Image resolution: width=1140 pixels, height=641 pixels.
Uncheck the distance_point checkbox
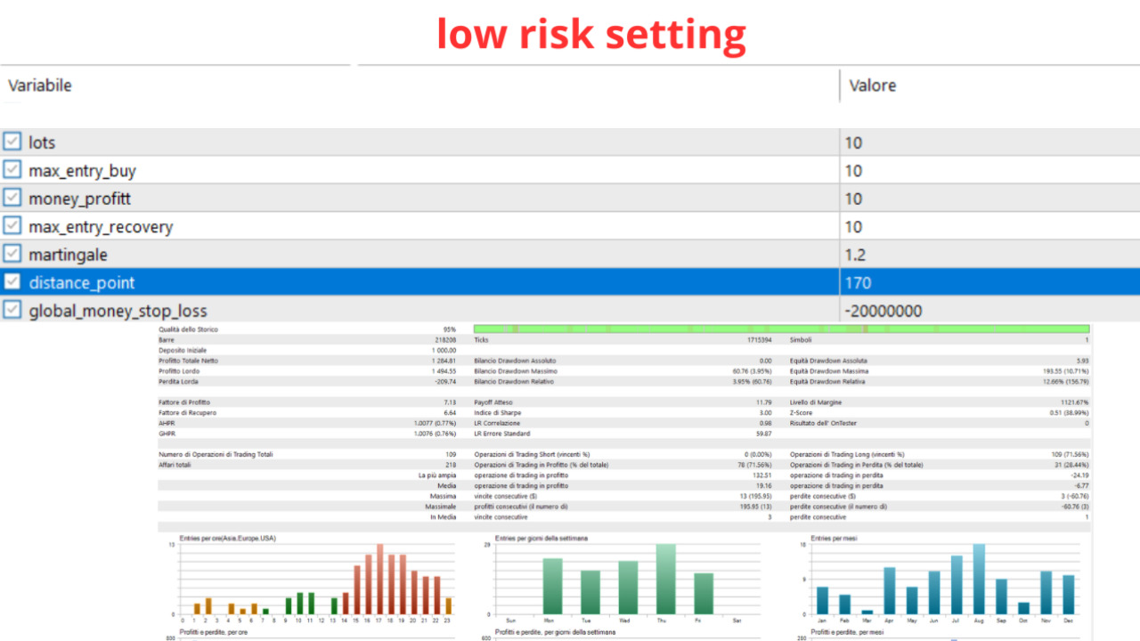coord(12,282)
